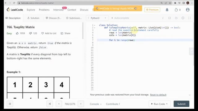This screenshot has width=198, height=111.
Task: Click the Easy difficulty label
Action: [9, 33]
